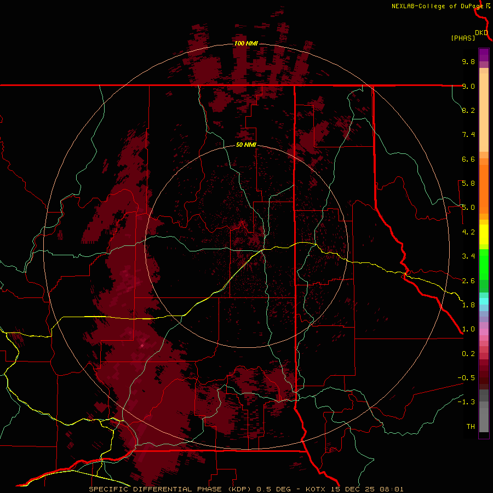The image size is (493, 493).
Task: Click the 8.2 legend value
Action: pyautogui.click(x=468, y=110)
